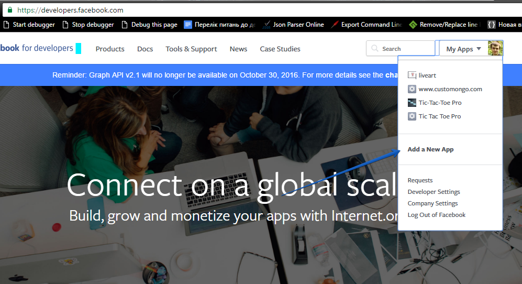This screenshot has height=284, width=522.
Task: Open the Products menu
Action: (110, 49)
